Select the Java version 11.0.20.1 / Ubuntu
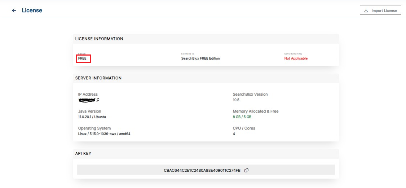 pyautogui.click(x=92, y=117)
